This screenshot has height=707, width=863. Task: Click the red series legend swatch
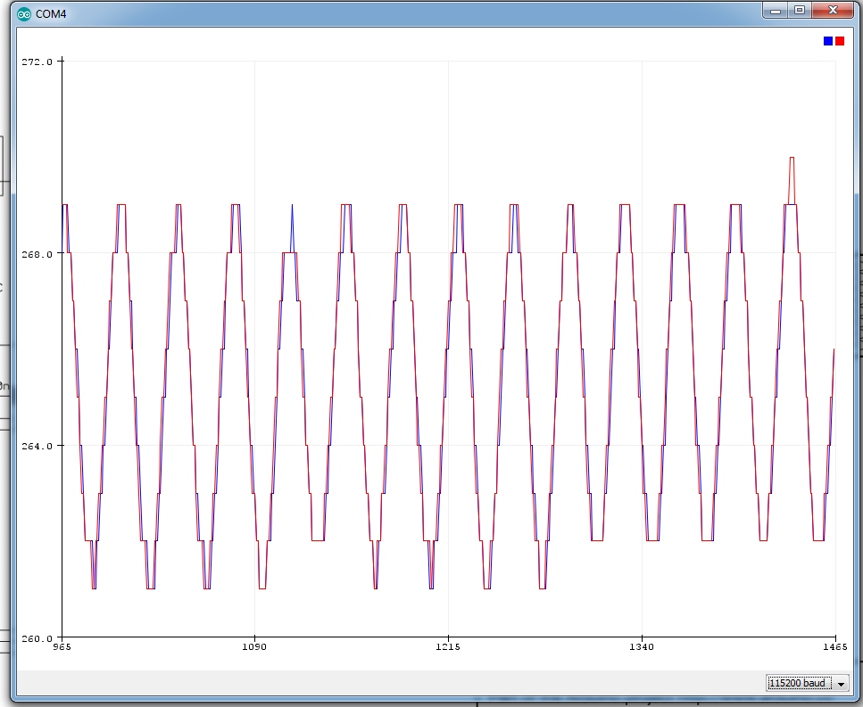[x=839, y=41]
